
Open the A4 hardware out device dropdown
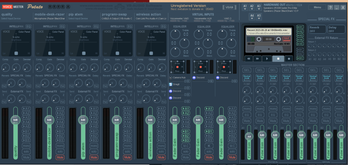pos(252,16)
